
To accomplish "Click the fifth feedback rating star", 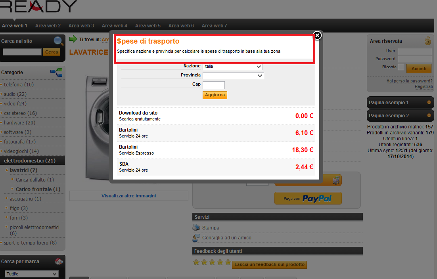I will [x=228, y=262].
